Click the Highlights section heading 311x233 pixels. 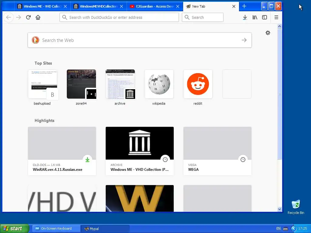coord(44,121)
